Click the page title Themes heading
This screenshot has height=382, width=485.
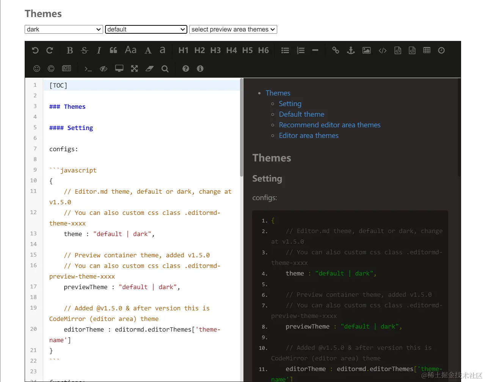coord(43,14)
